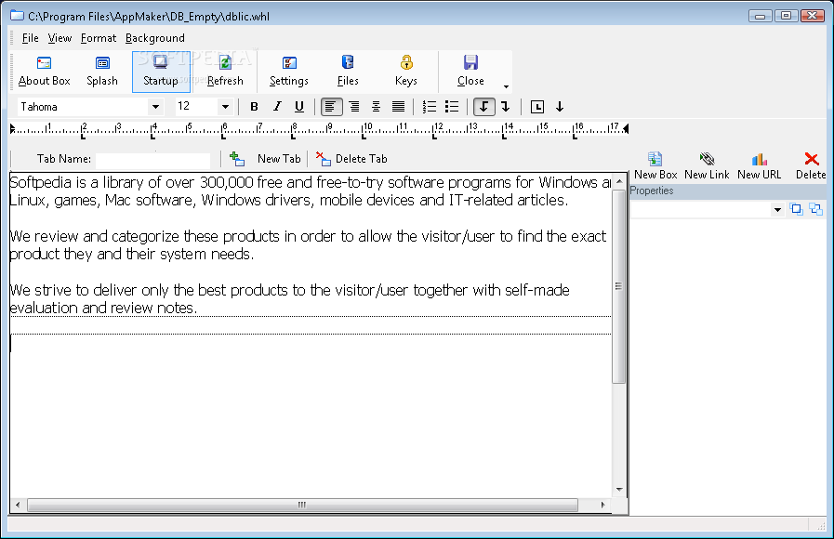This screenshot has height=539, width=834.
Task: Create a New Link
Action: click(x=707, y=165)
